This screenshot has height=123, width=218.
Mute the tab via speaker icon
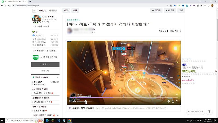click(23, 2)
